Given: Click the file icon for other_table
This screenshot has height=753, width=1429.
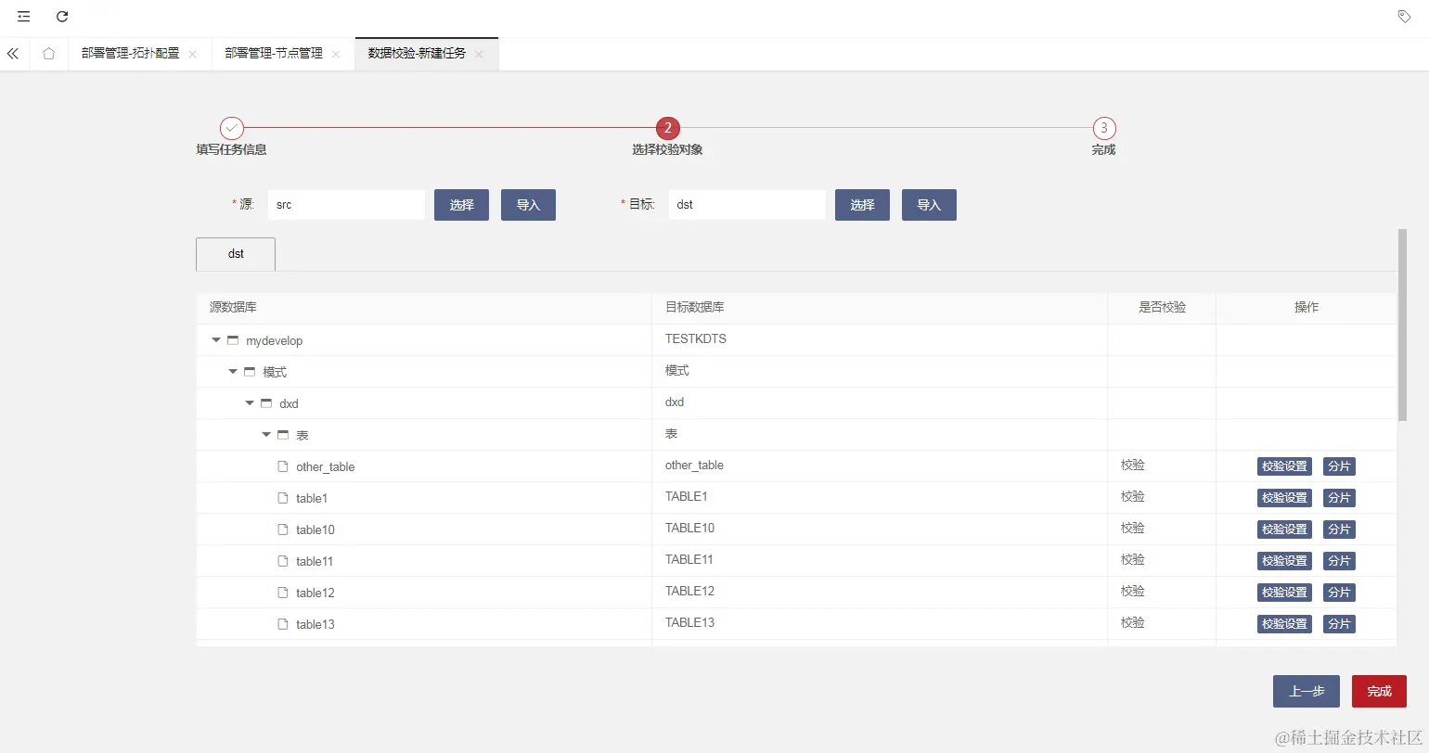Looking at the screenshot, I should 284,466.
